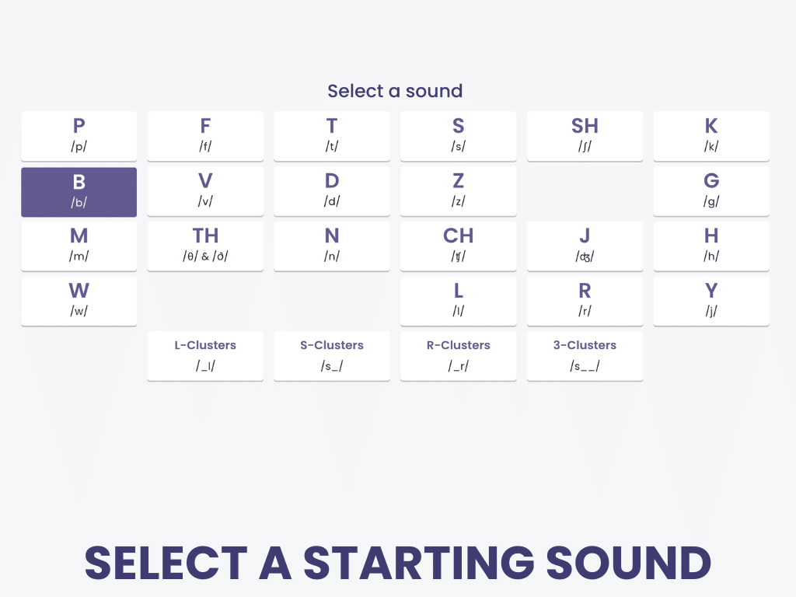Pick the M /m/ sound
796x597 pixels.
point(79,246)
